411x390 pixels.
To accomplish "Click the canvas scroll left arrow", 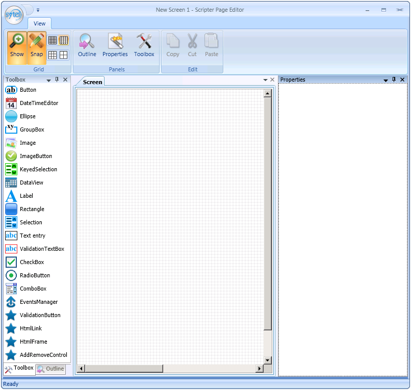I will pyautogui.click(x=81, y=369).
